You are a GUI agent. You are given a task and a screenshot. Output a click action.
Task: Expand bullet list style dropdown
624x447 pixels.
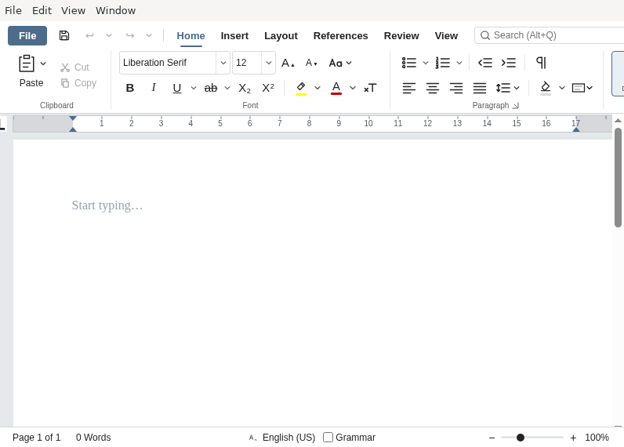[x=426, y=63]
